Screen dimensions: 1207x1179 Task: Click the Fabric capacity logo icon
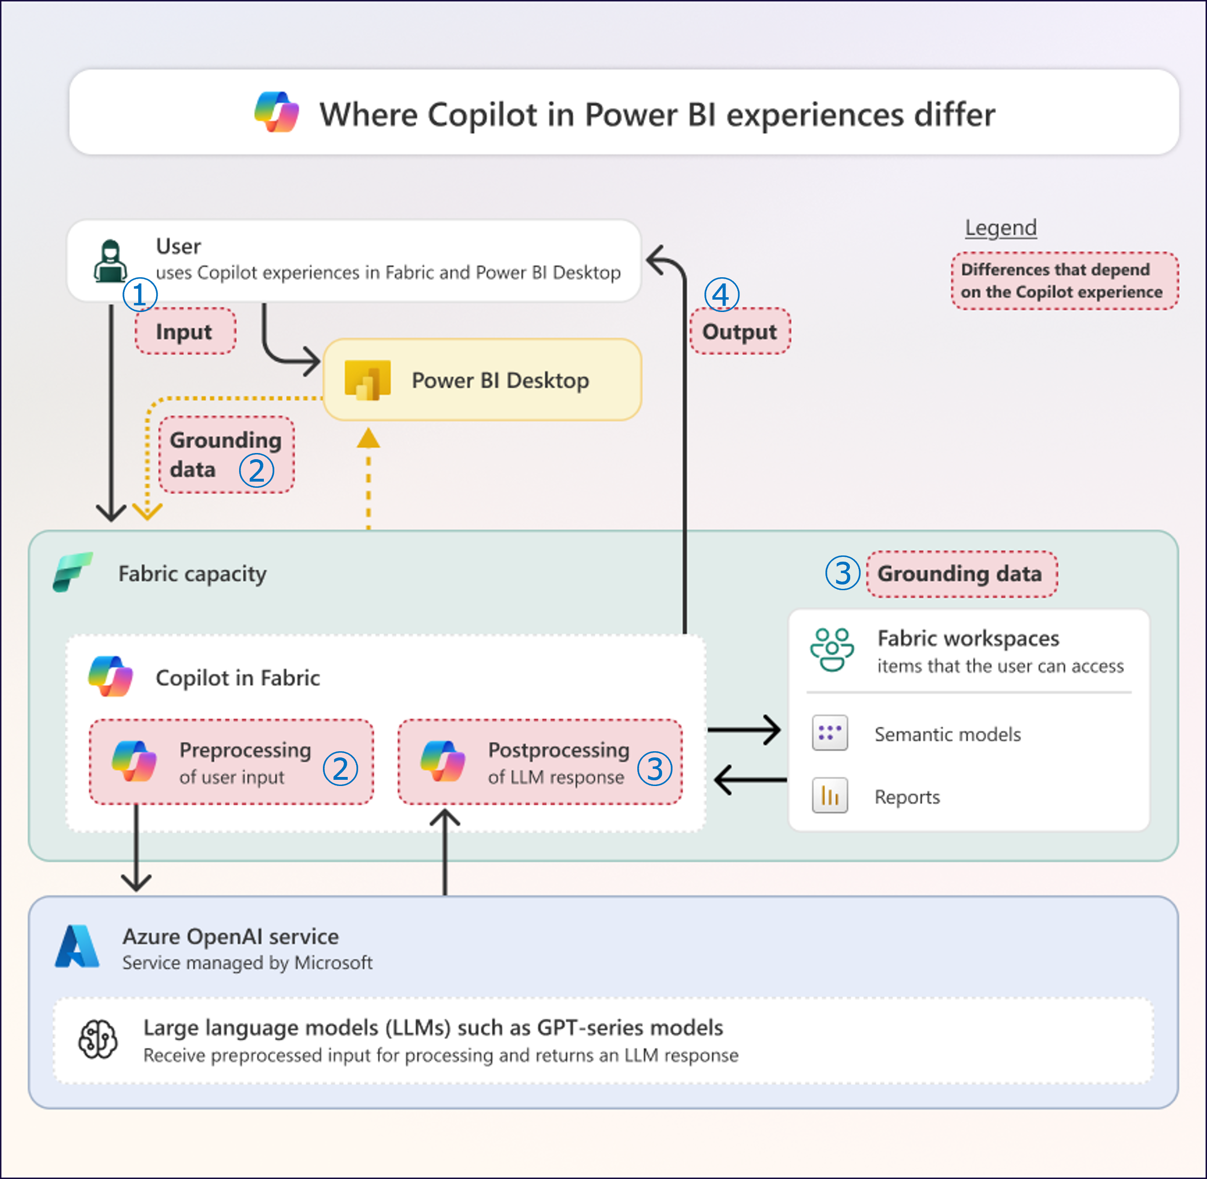coord(72,572)
